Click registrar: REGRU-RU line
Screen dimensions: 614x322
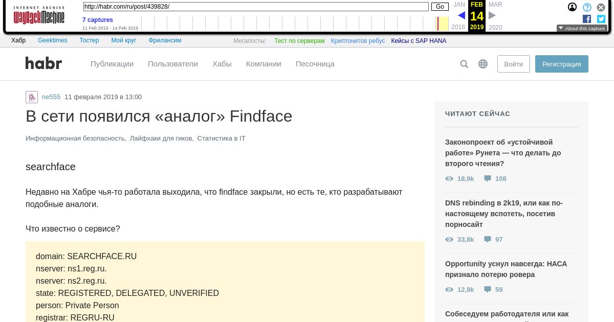tap(75, 318)
